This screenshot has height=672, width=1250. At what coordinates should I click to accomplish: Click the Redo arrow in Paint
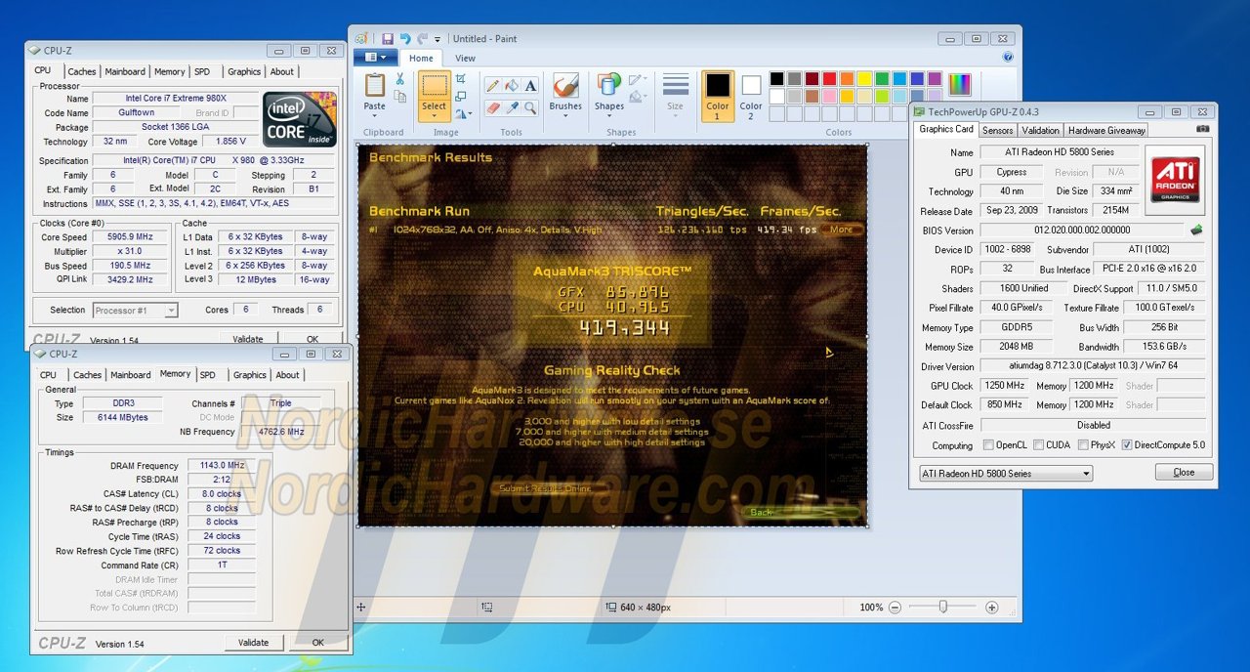[422, 39]
